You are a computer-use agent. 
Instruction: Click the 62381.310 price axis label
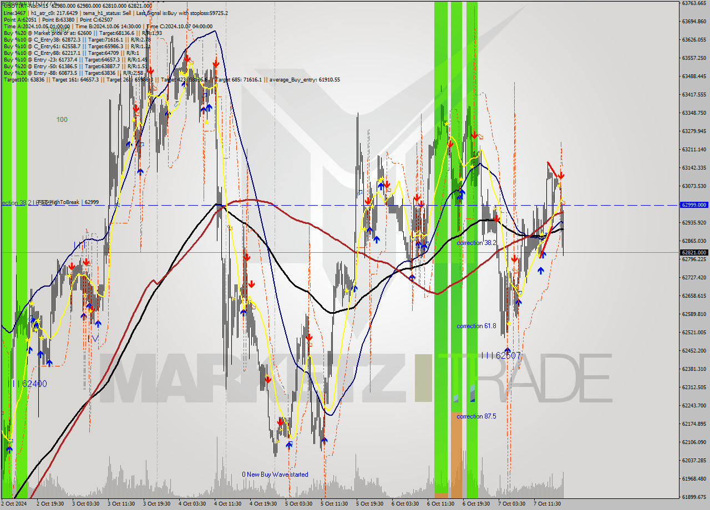(693, 369)
